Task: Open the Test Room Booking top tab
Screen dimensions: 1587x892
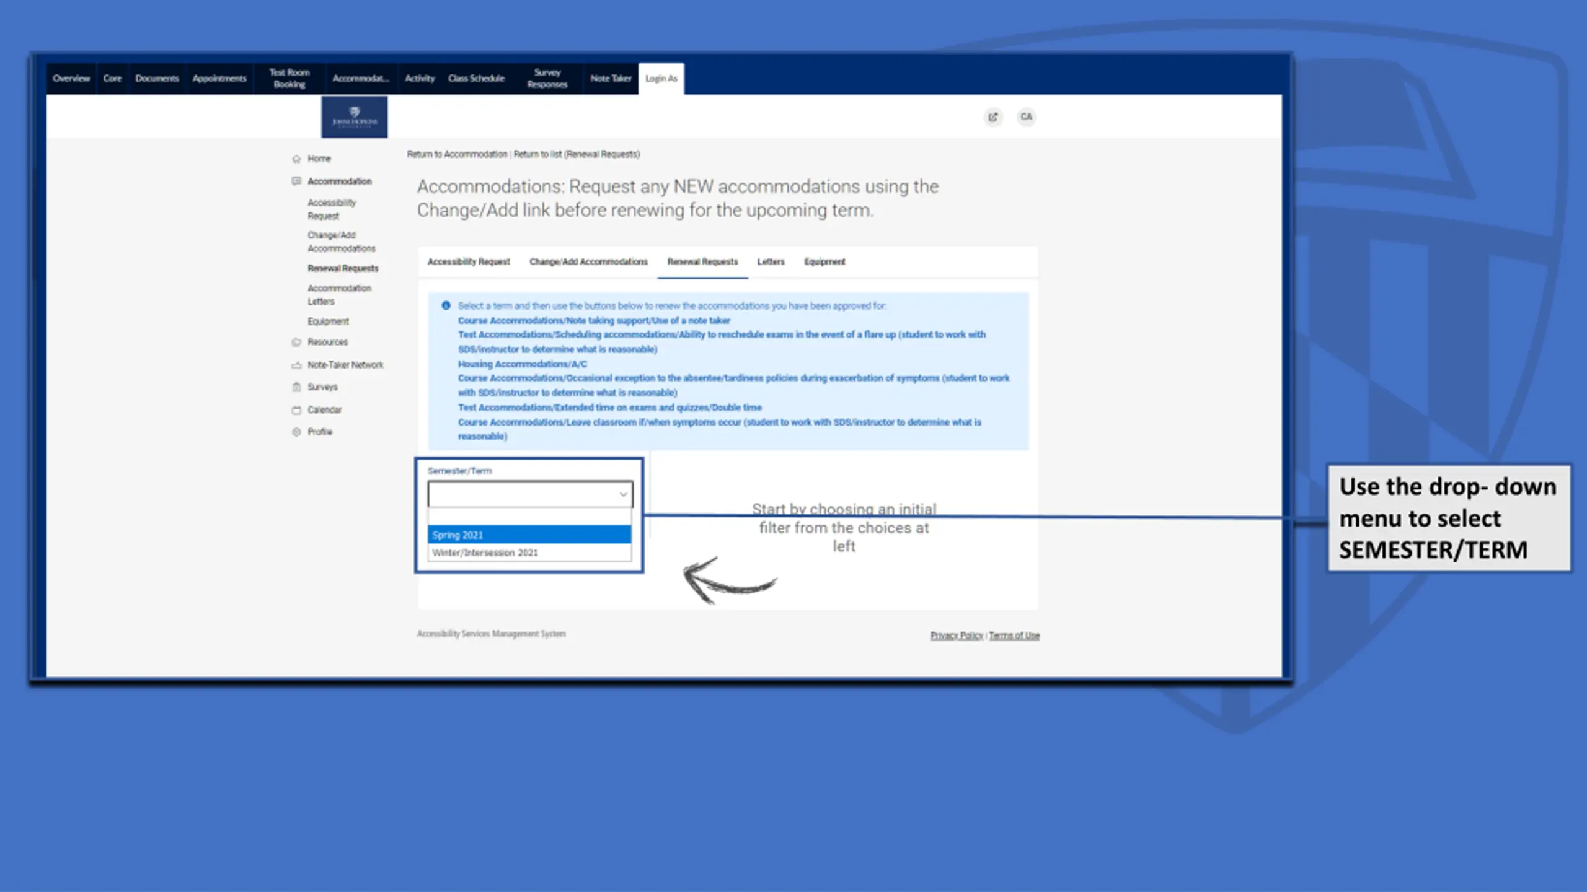Action: (x=289, y=79)
